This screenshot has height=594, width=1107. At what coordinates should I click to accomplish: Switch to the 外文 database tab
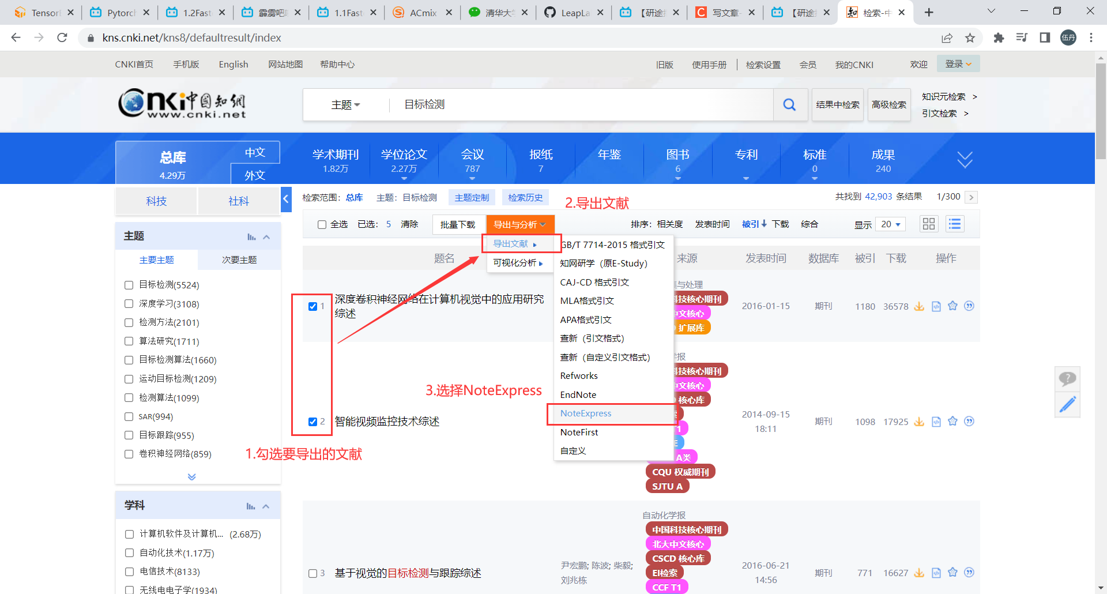pos(254,175)
